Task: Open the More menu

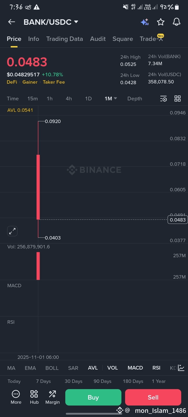Action: pyautogui.click(x=16, y=397)
